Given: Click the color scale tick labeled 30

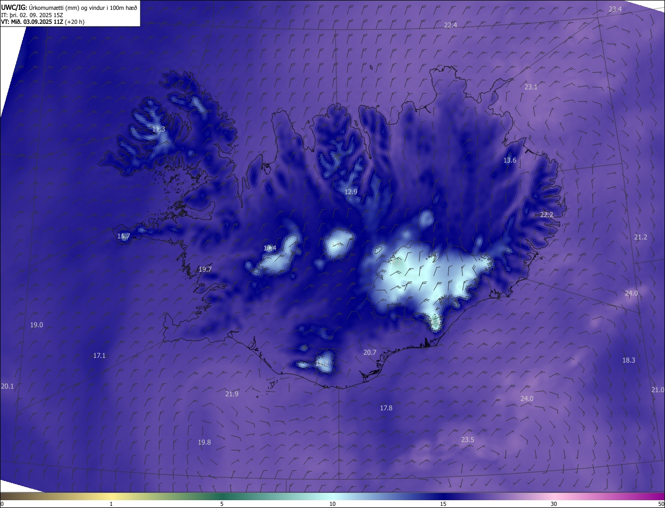Looking at the screenshot, I should click(554, 504).
